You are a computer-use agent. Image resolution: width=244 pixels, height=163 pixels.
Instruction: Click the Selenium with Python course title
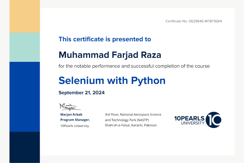click(x=112, y=80)
